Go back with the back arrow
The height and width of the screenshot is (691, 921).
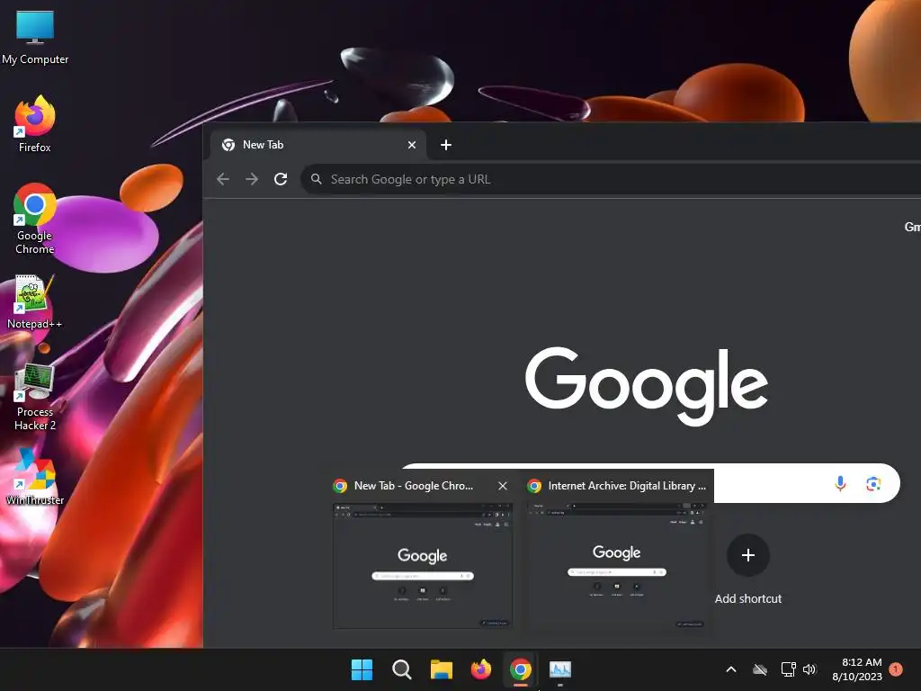(x=223, y=179)
